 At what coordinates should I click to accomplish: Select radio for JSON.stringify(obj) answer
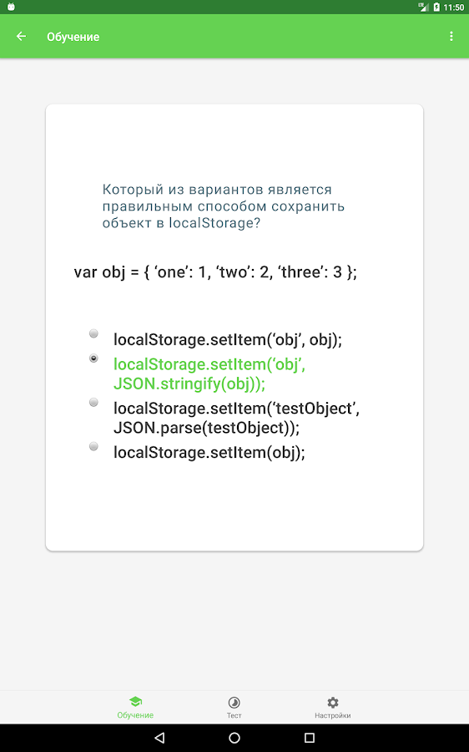click(x=94, y=358)
